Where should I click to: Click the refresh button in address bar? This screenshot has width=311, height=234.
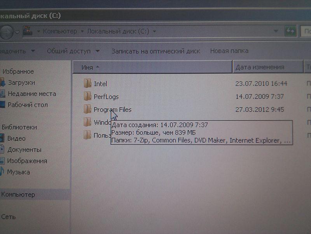click(290, 31)
